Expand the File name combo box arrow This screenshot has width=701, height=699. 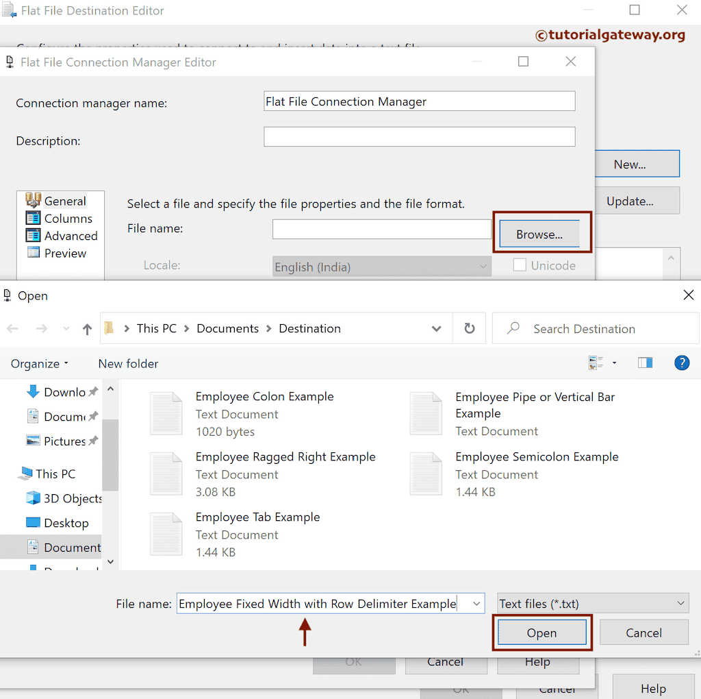click(x=476, y=603)
